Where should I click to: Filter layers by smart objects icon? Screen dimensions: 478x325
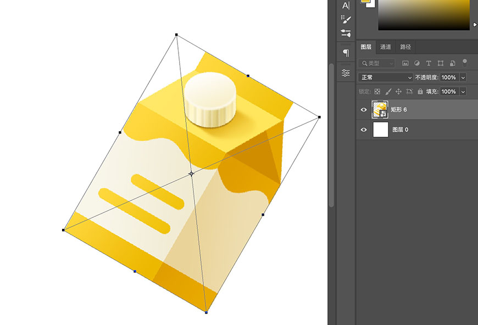[x=453, y=63]
